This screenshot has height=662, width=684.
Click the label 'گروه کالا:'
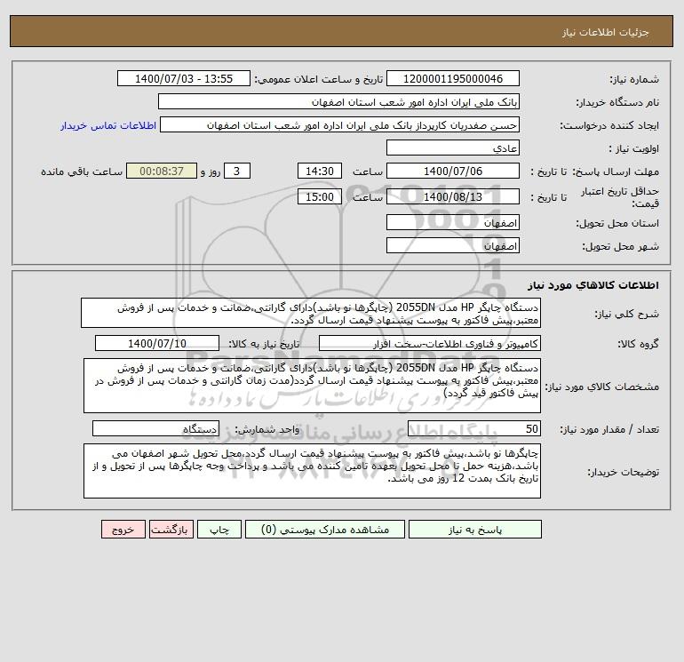(638, 344)
